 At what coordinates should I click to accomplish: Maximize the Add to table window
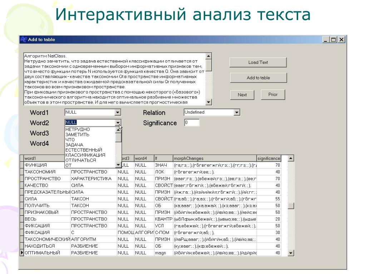[333, 40]
